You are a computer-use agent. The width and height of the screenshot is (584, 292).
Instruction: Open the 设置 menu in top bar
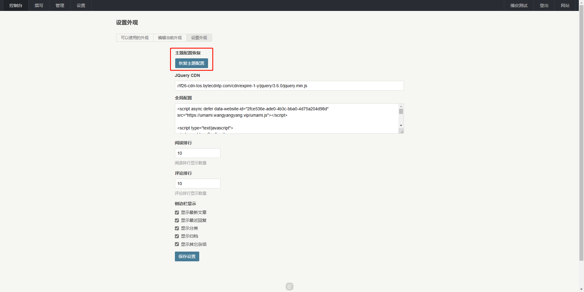click(x=81, y=5)
